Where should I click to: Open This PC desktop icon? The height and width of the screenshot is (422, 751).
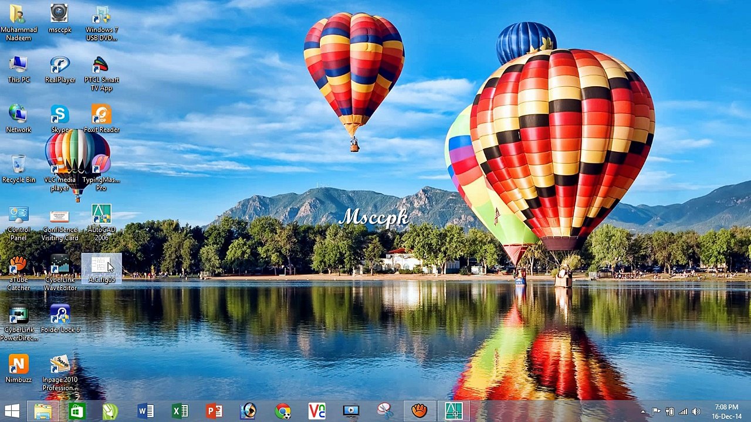click(x=18, y=69)
